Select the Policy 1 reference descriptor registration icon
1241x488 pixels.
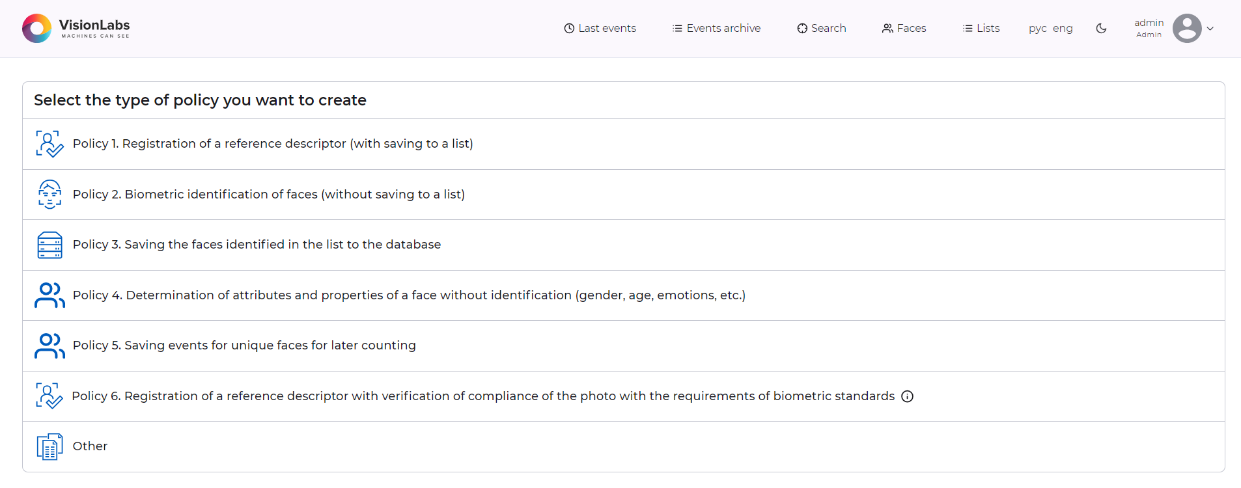[49, 144]
